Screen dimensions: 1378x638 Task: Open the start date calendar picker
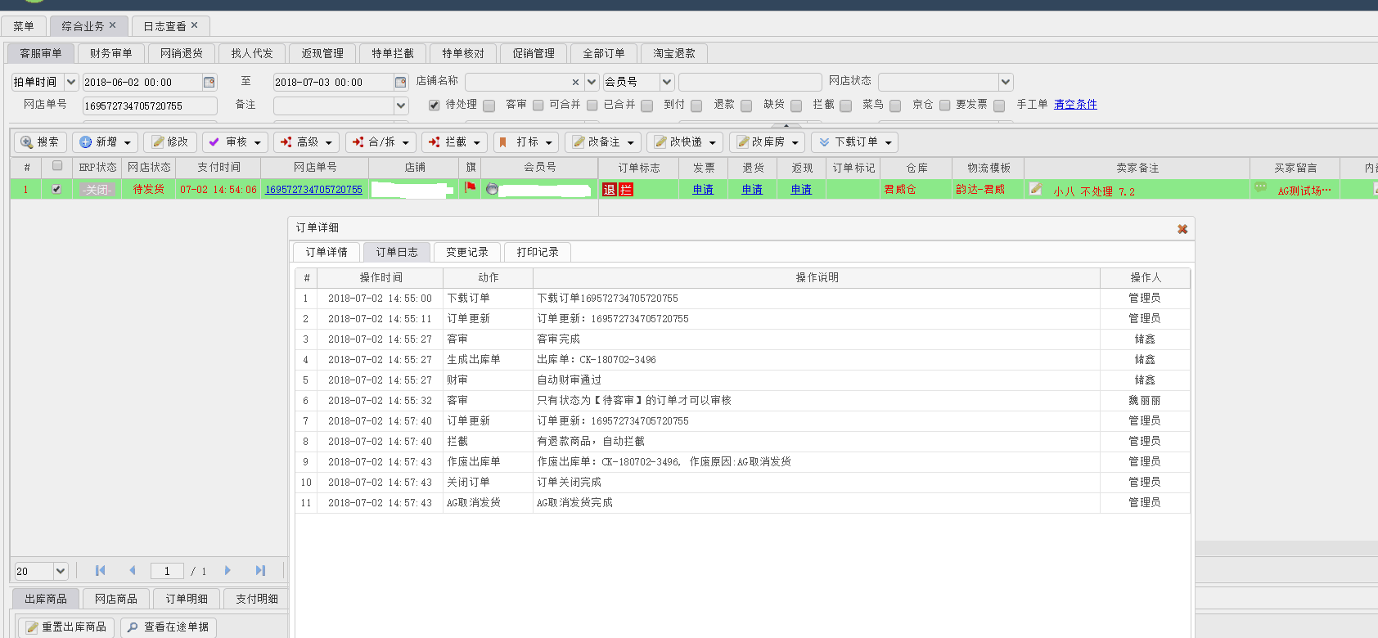tap(209, 82)
